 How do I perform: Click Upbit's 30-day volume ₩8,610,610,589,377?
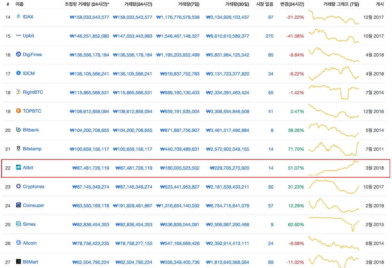pyautogui.click(x=227, y=36)
